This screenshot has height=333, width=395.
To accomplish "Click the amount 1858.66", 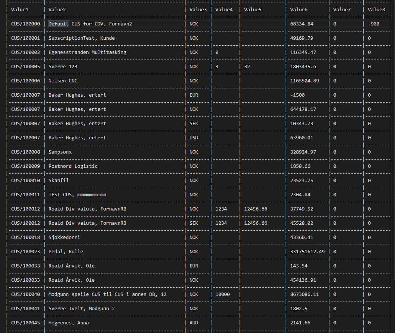I will point(300,166).
